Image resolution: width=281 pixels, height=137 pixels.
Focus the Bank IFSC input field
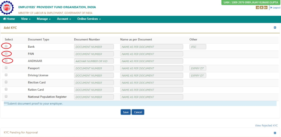tap(198, 47)
